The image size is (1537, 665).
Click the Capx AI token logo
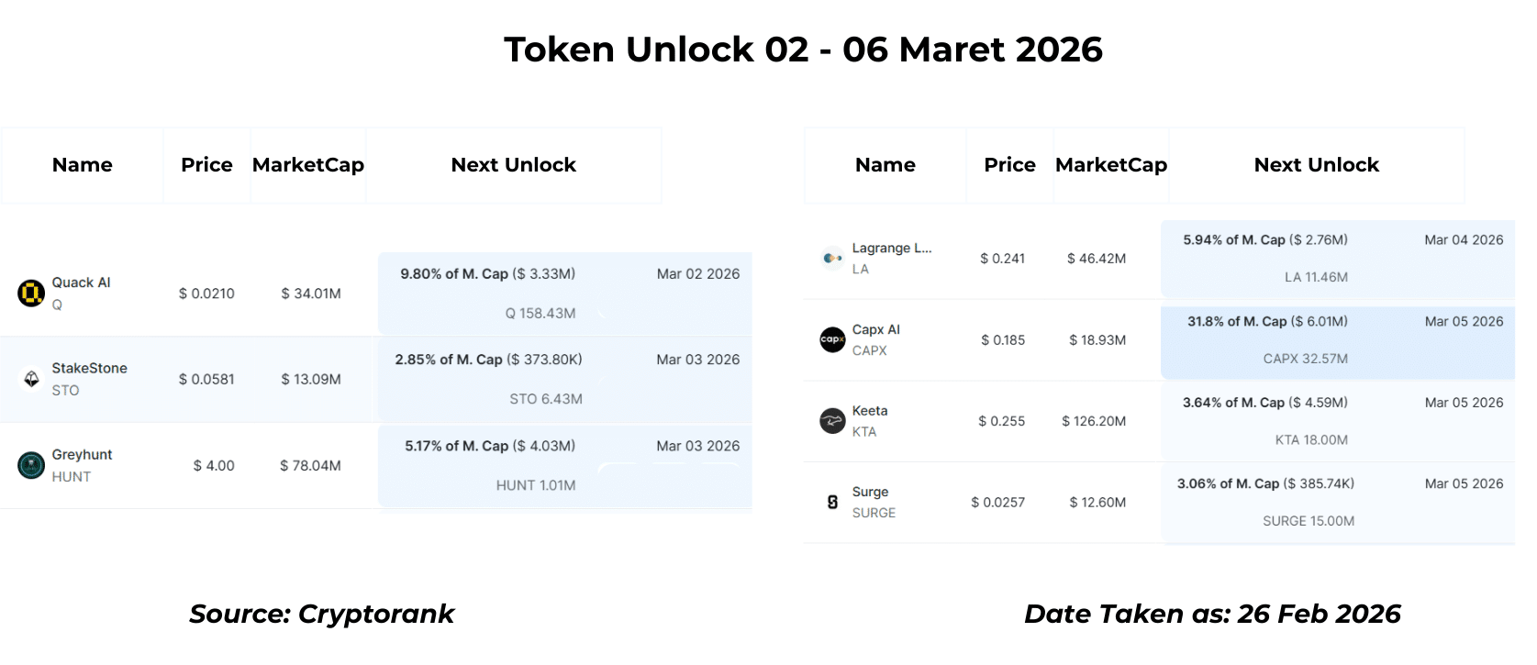[832, 339]
